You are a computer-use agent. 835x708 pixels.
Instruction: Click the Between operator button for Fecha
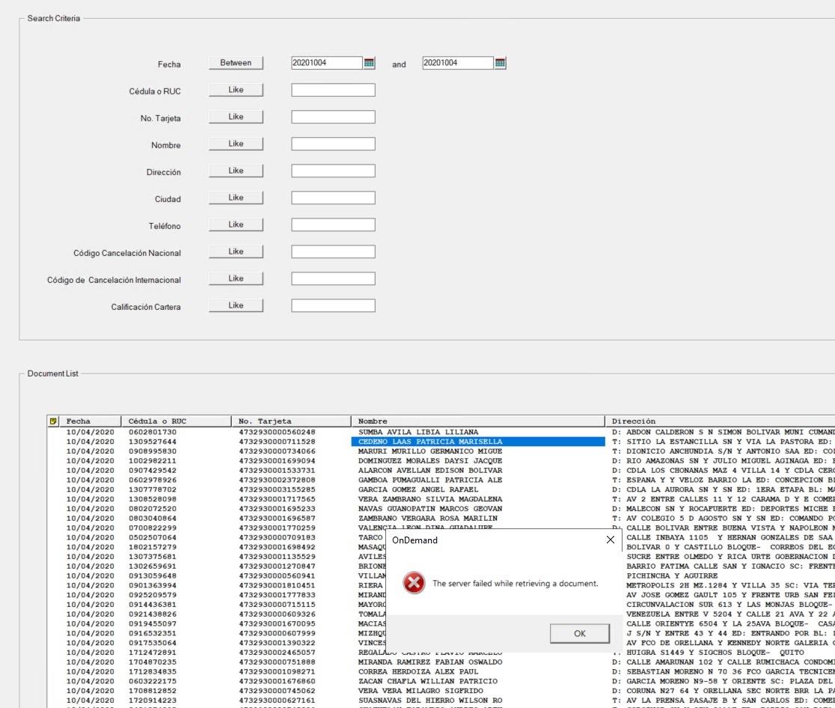[236, 63]
